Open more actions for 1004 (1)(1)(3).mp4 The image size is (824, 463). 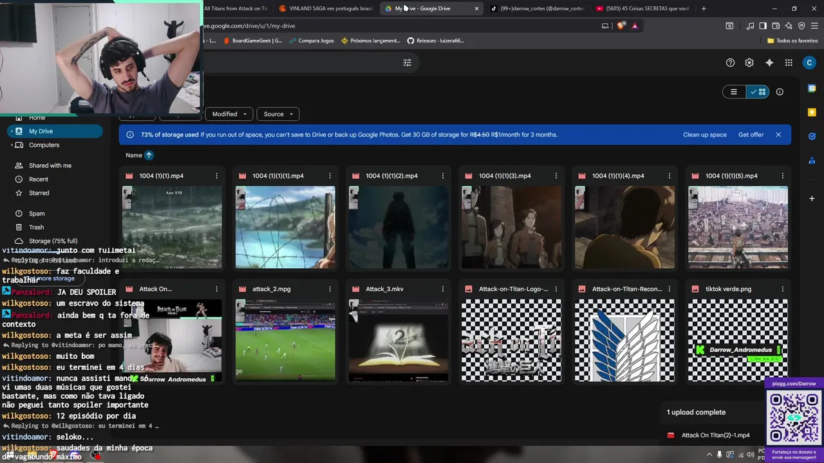point(556,176)
